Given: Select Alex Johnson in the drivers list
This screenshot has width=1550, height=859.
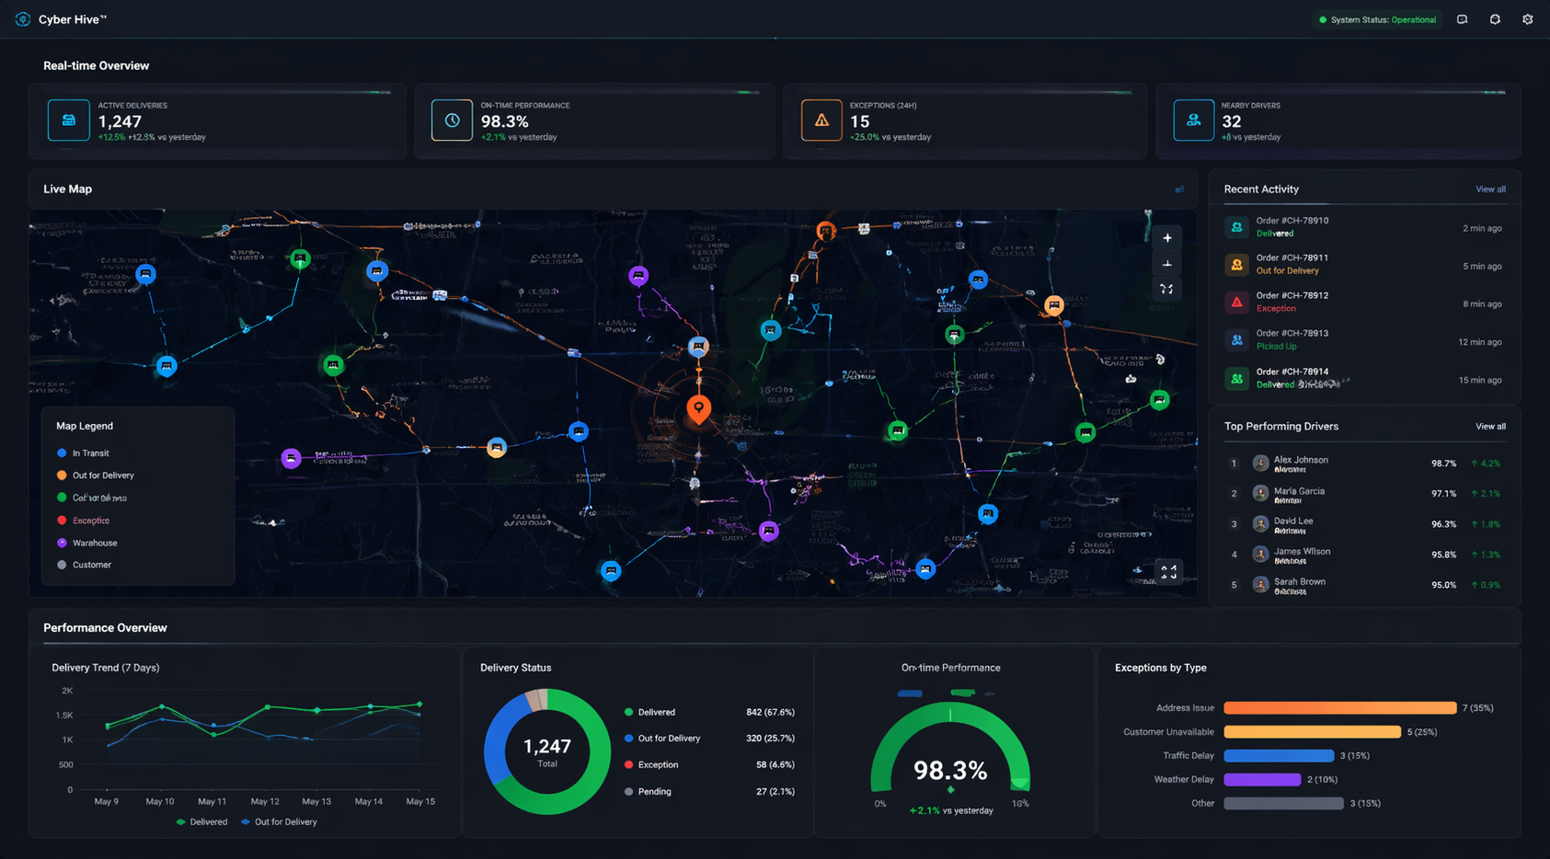Looking at the screenshot, I should (1300, 464).
